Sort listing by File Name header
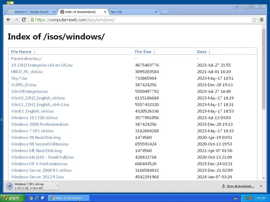The height and width of the screenshot is (202, 270). [x=21, y=52]
